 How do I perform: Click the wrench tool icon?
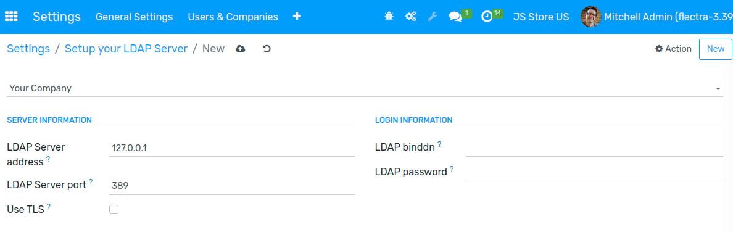(433, 17)
